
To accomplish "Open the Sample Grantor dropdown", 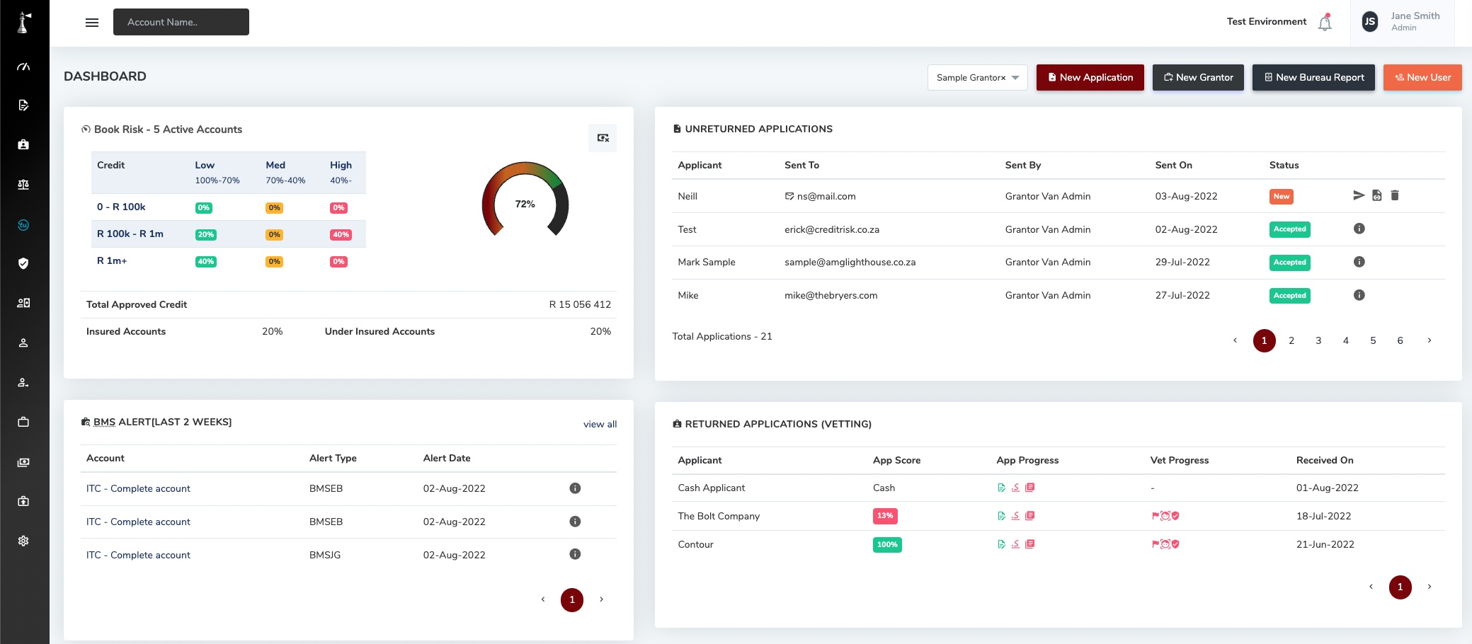I will tap(978, 78).
